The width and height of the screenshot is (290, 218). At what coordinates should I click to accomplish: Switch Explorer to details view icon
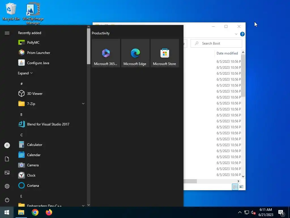point(235,187)
